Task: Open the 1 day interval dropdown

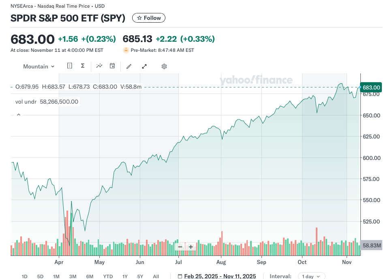Action: tap(311, 276)
